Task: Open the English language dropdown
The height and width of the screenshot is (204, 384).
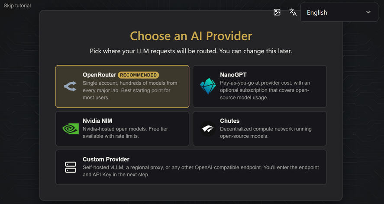Action: coord(339,12)
